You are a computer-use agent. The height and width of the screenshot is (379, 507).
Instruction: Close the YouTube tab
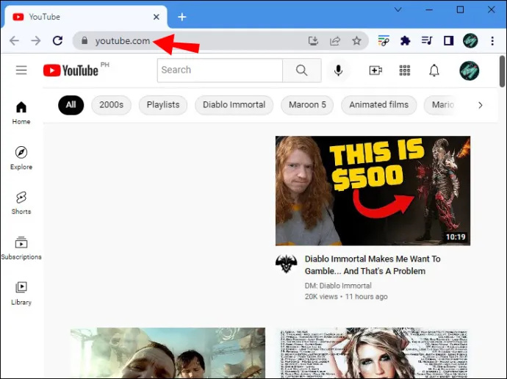pyautogui.click(x=157, y=17)
